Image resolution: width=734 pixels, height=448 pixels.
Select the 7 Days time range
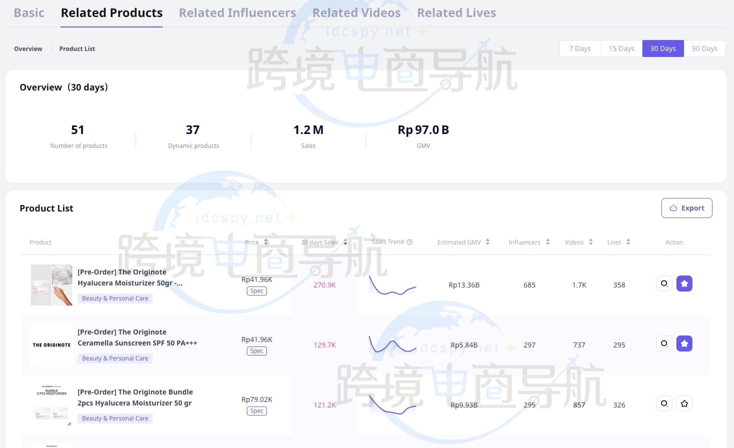click(x=580, y=48)
